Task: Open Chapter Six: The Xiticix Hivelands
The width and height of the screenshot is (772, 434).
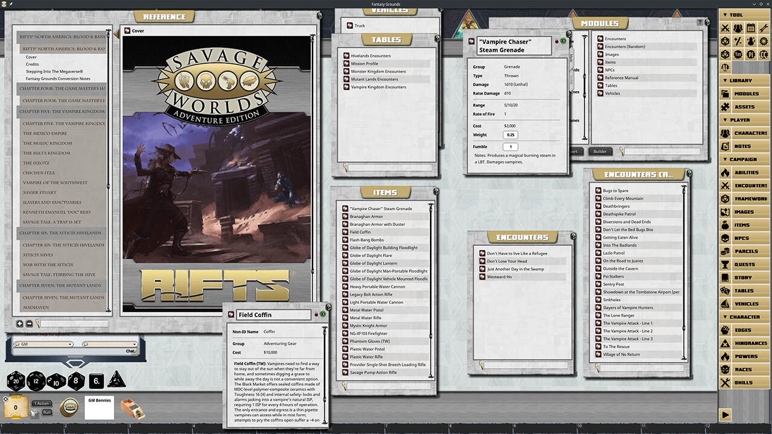Action: (60, 233)
